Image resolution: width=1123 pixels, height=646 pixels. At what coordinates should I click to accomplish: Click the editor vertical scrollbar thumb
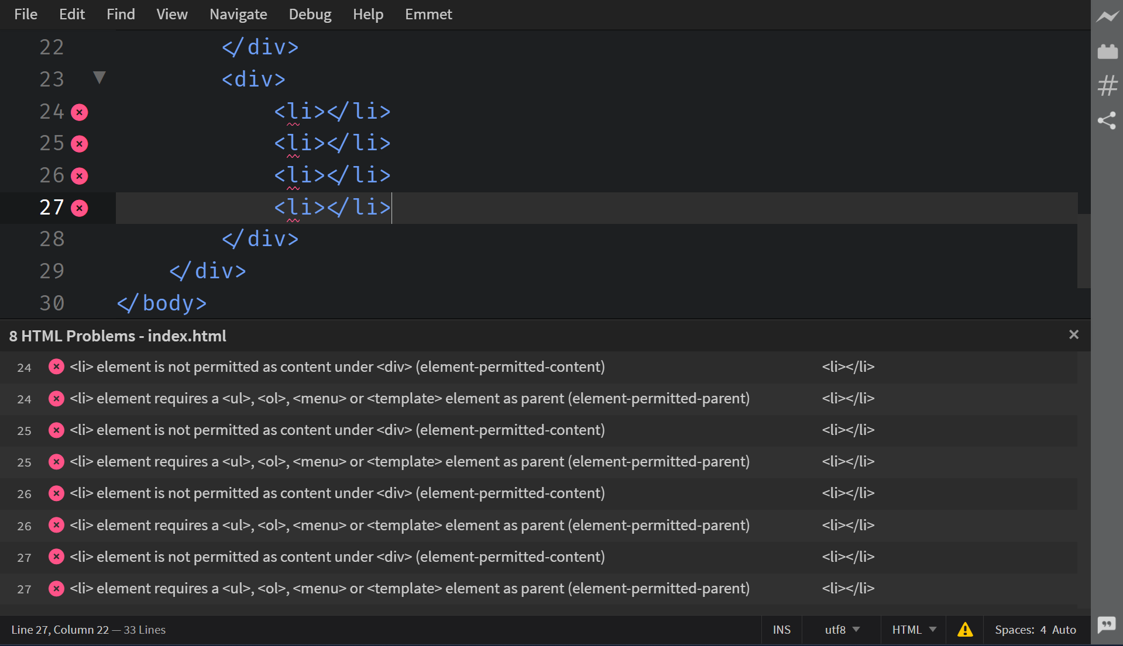(1084, 251)
